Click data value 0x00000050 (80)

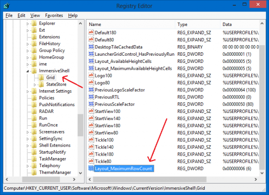[x=238, y=104]
